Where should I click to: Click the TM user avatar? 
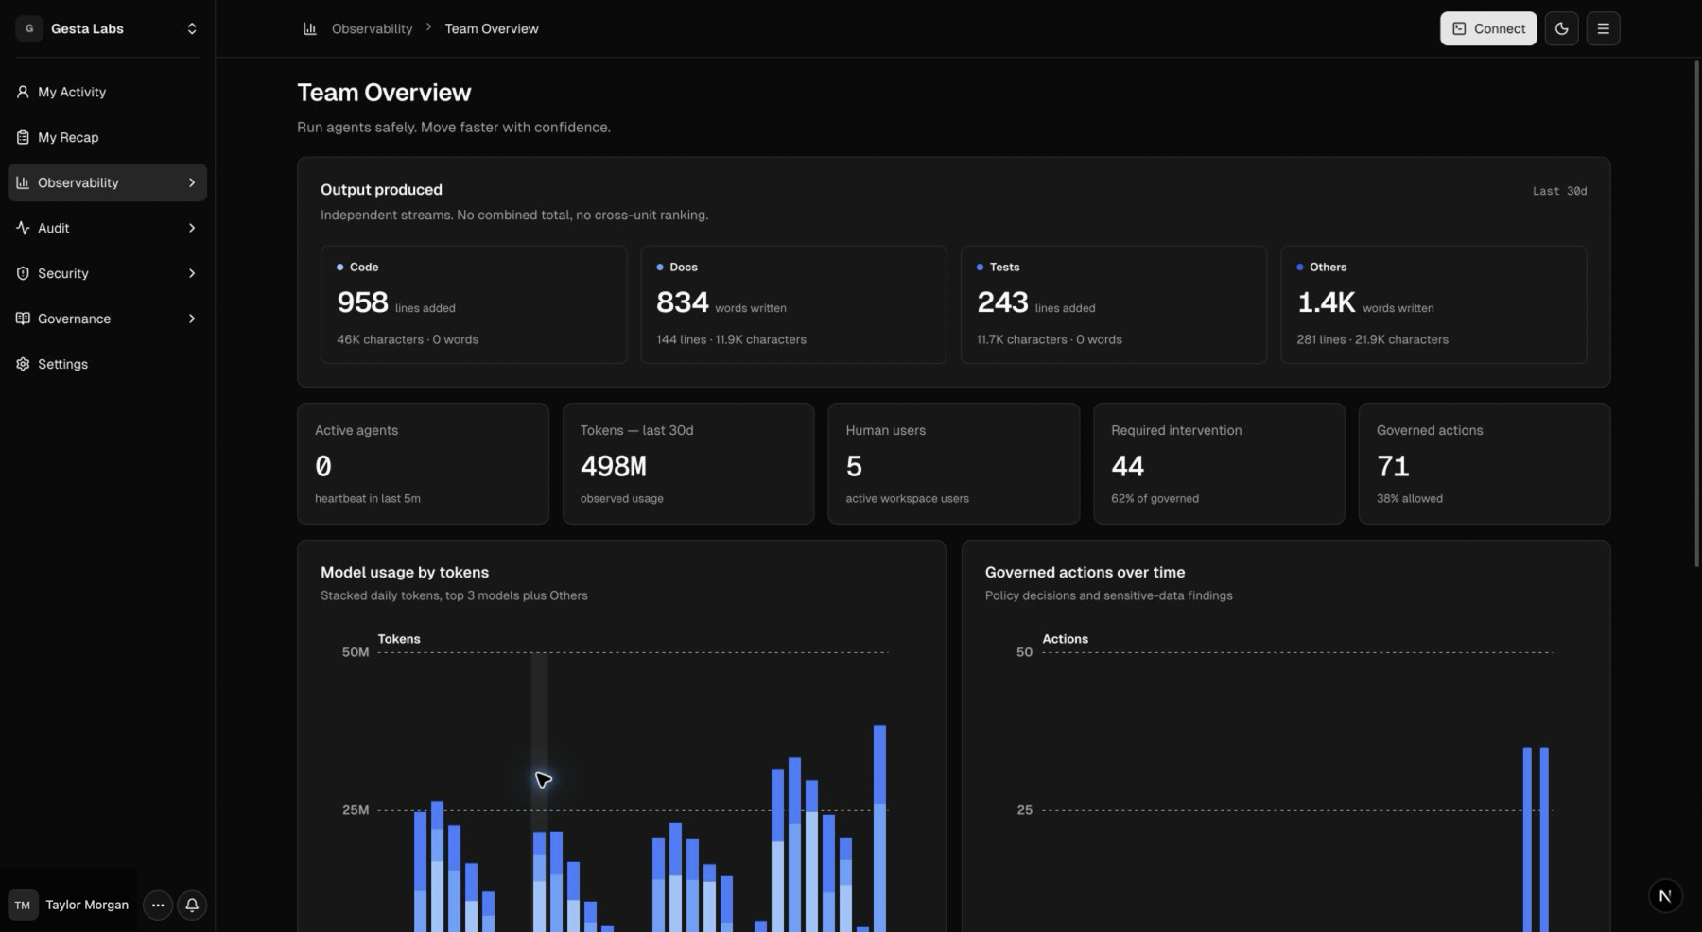pyautogui.click(x=23, y=905)
